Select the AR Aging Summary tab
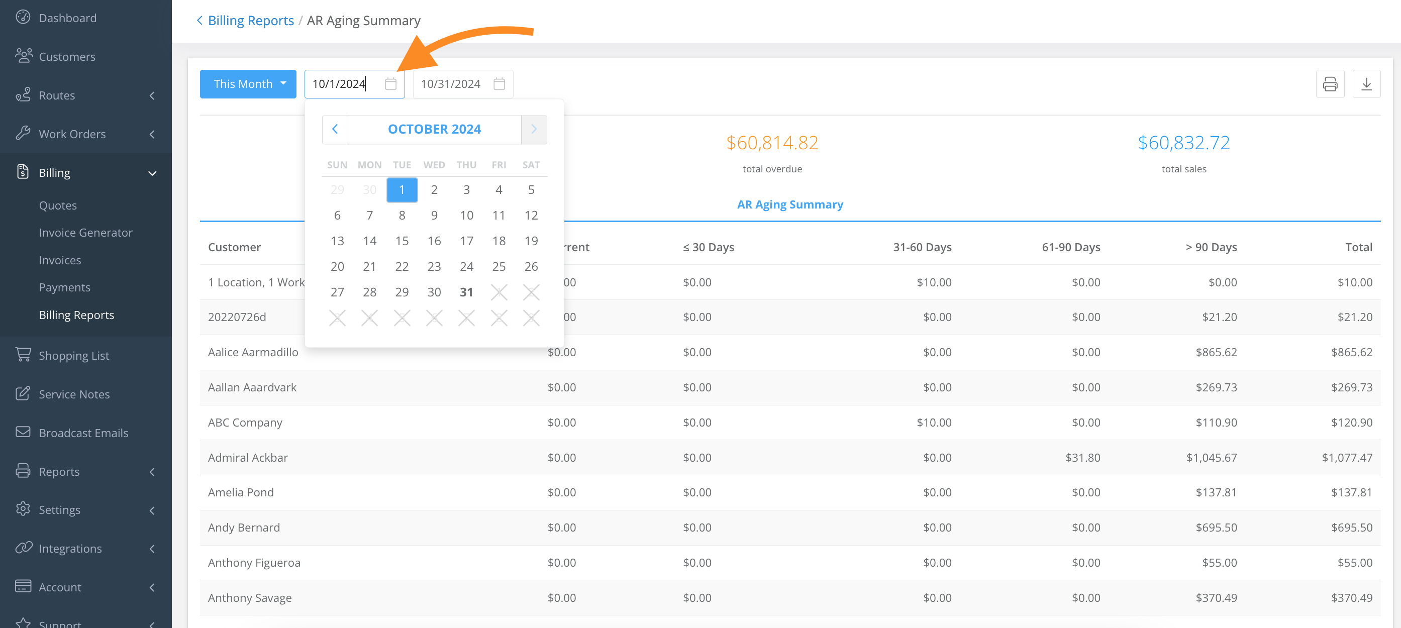1401x628 pixels. 789,204
